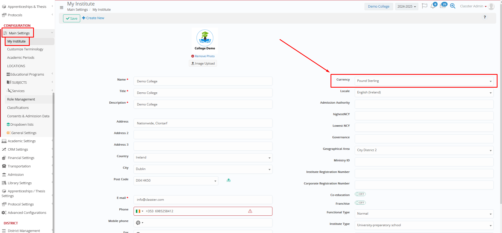Click the flag icon in header
The width and height of the screenshot is (502, 233).
point(424,6)
